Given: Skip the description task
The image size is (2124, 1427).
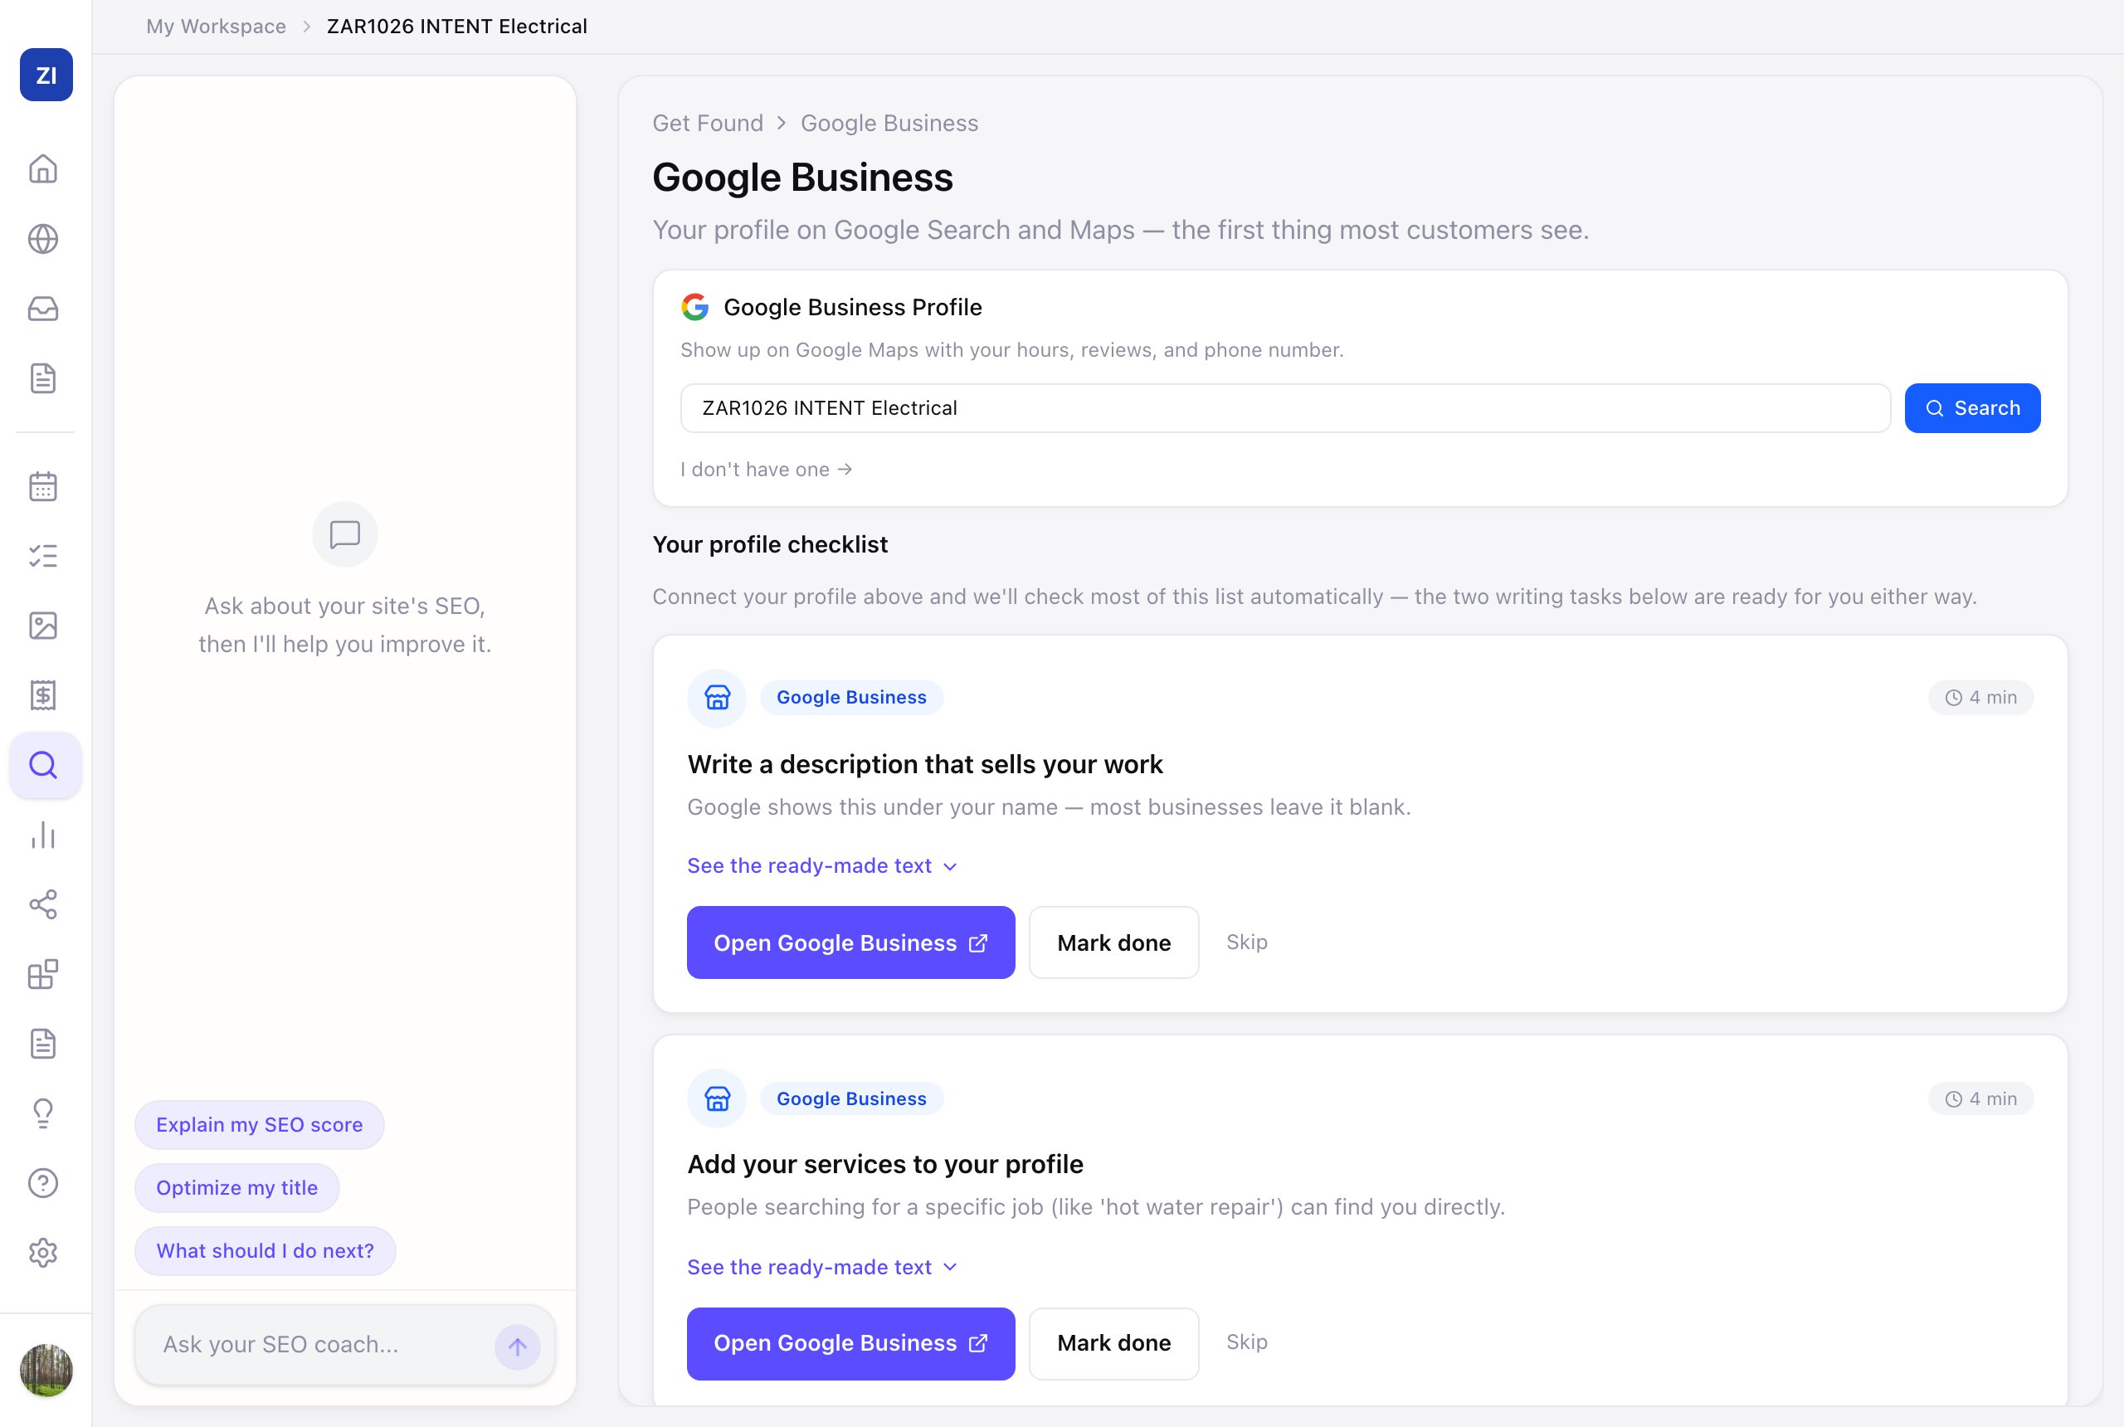Looking at the screenshot, I should pyautogui.click(x=1247, y=942).
